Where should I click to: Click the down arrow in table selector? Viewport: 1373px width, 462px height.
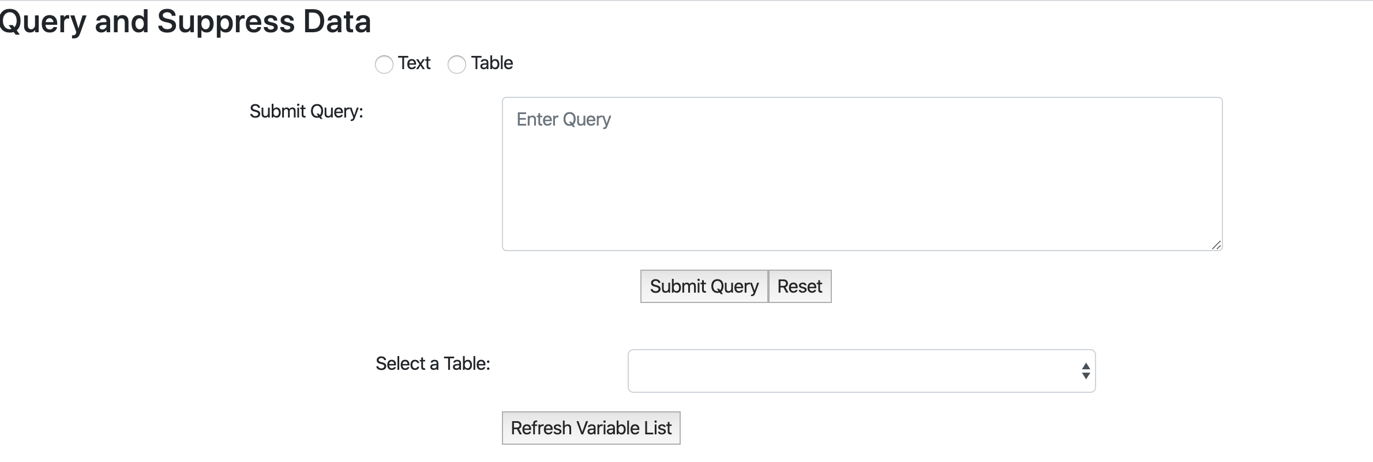1086,376
